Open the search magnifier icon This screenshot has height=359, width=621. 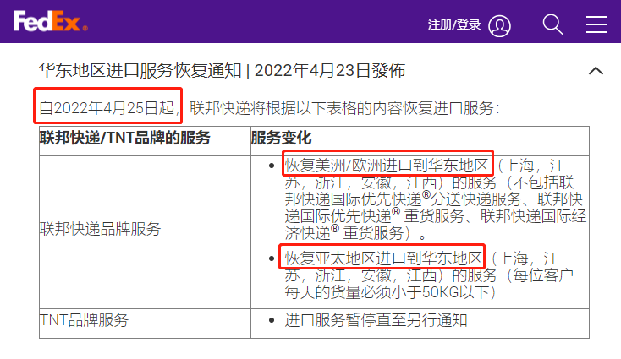[x=552, y=24]
